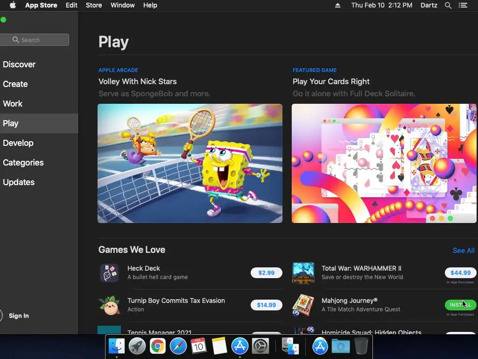Click Sign In in the sidebar

pyautogui.click(x=19, y=316)
